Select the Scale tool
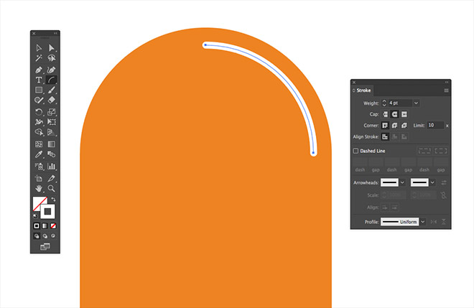 [52, 112]
